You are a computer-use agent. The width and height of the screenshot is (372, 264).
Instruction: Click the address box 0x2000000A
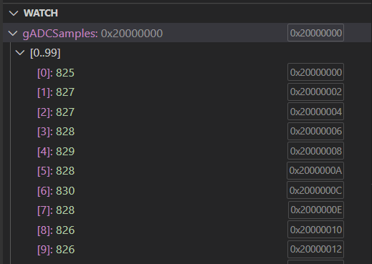click(x=315, y=170)
